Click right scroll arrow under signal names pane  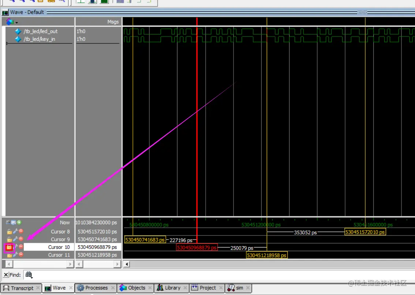point(70,264)
